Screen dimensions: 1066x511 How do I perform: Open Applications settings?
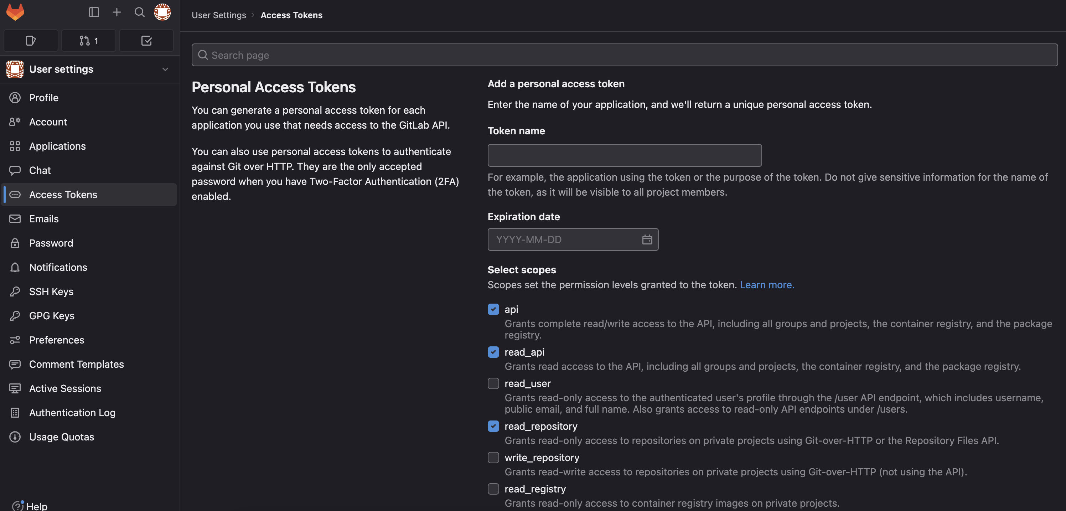click(89, 146)
